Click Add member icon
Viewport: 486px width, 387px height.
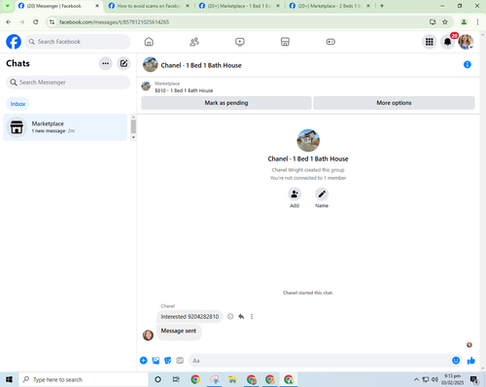coord(295,194)
